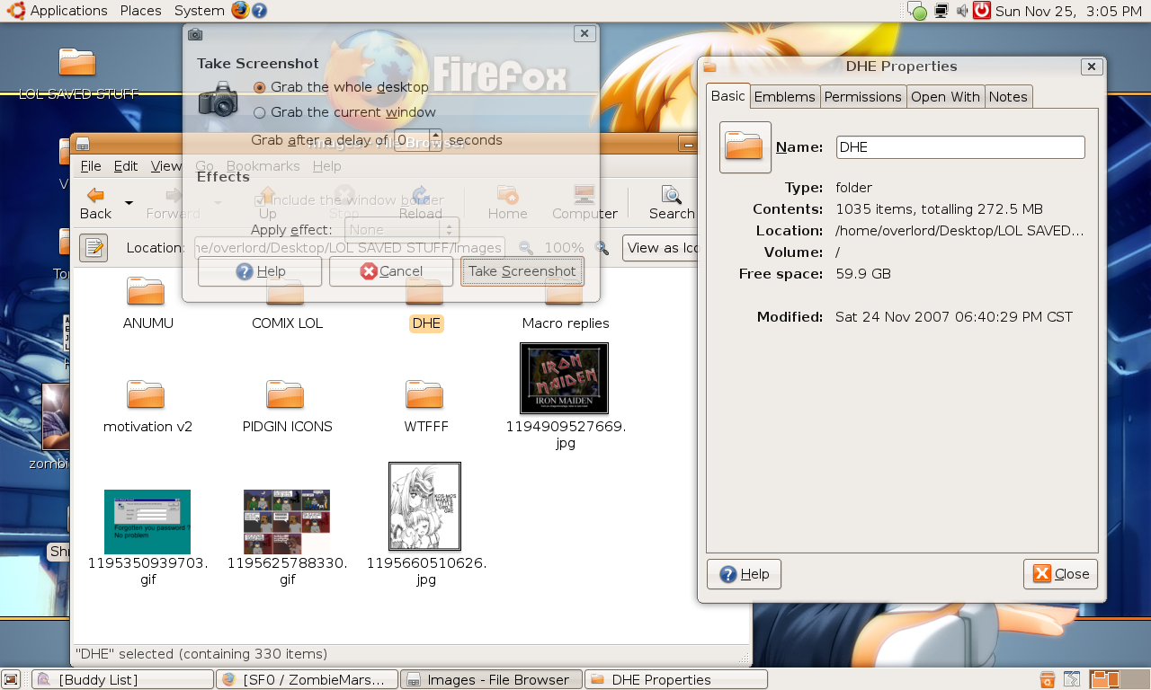The width and height of the screenshot is (1151, 690).
Task: Click "DHE" selected status bar text
Action: click(x=201, y=654)
